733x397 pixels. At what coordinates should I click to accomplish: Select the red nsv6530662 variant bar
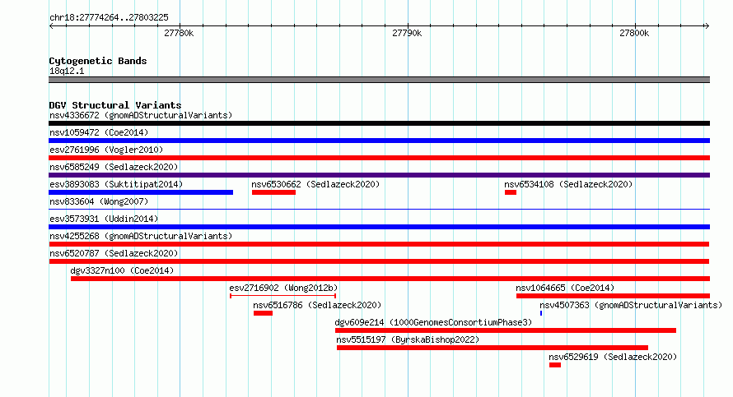tap(273, 192)
